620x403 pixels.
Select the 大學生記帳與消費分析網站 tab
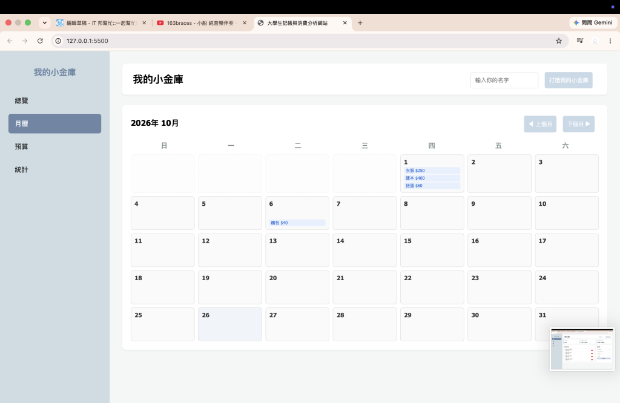pos(302,23)
